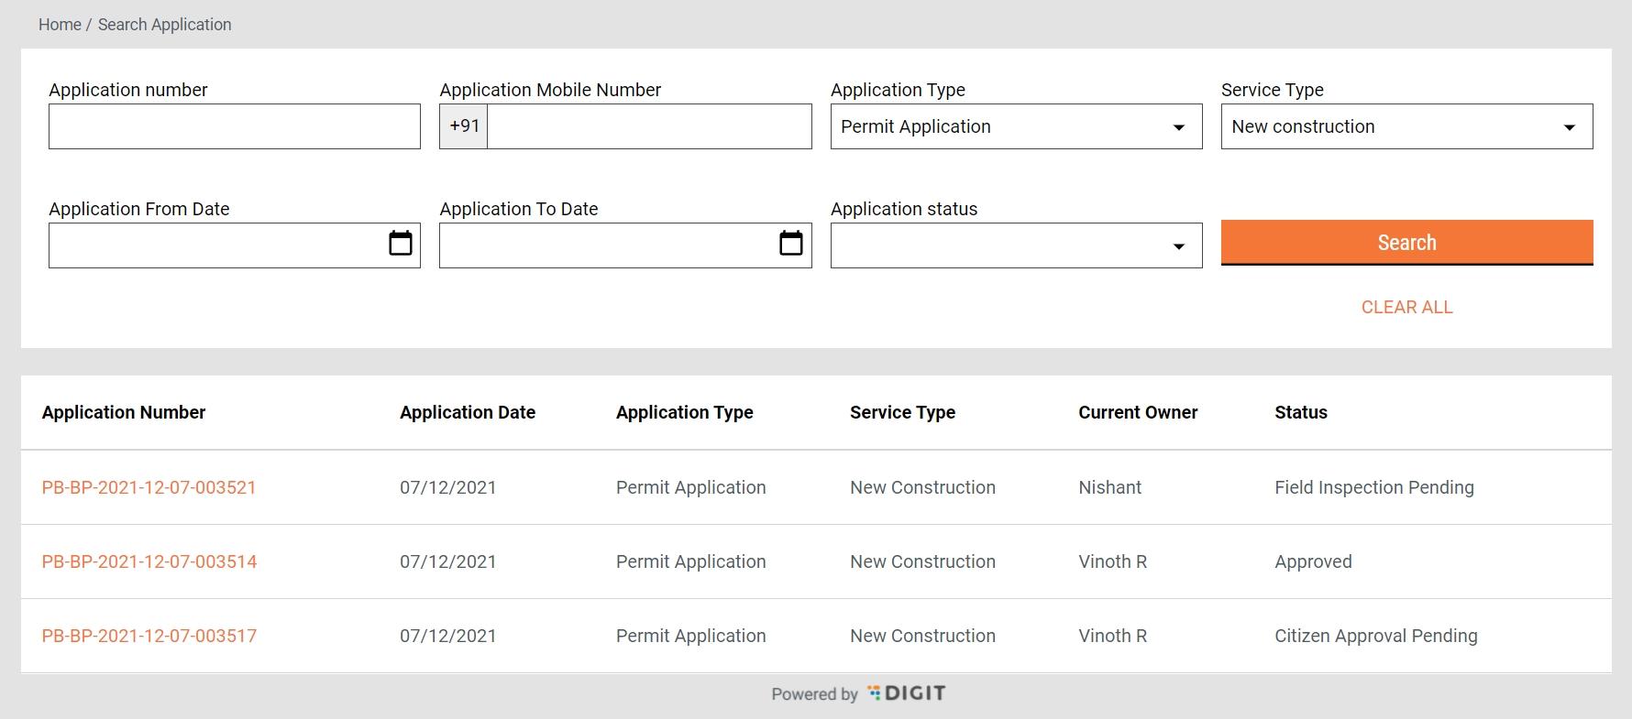Click the DIGIT logo in footer
This screenshot has height=719, width=1632.
(x=906, y=693)
